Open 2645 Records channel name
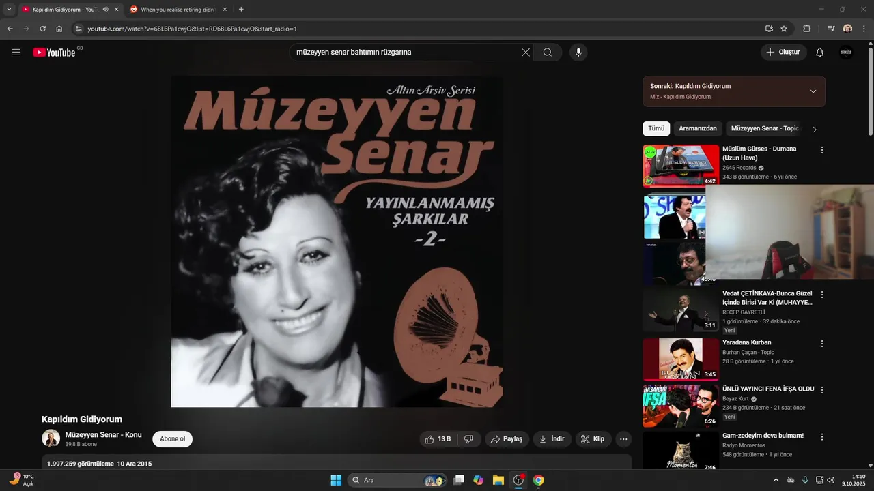This screenshot has width=874, height=491. (x=739, y=168)
